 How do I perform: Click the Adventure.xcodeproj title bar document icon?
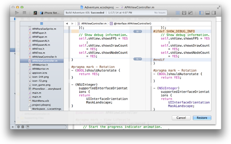pyautogui.click(x=82, y=7)
